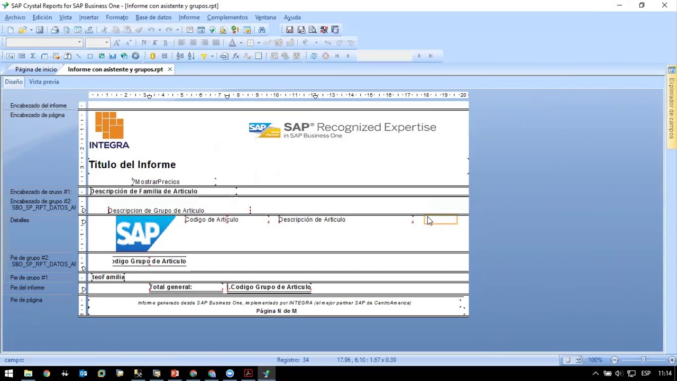Toggle align center
Screen dimensions: 677x381
click(193, 42)
